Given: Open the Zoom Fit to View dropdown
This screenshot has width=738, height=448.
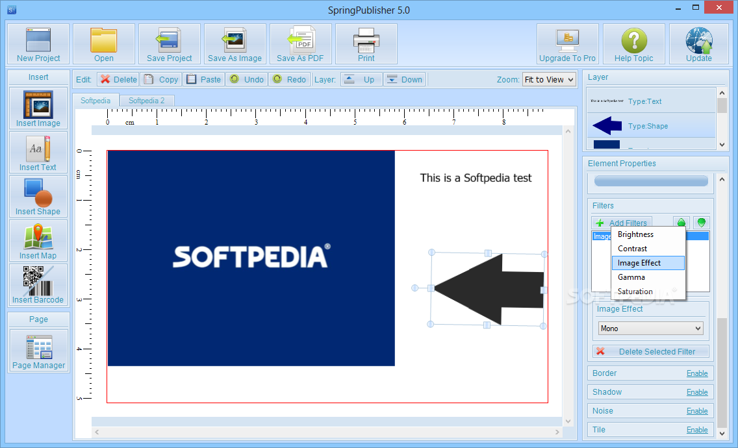Looking at the screenshot, I should [549, 79].
